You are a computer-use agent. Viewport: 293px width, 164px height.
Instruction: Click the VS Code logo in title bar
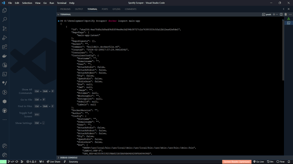tap(3, 3)
